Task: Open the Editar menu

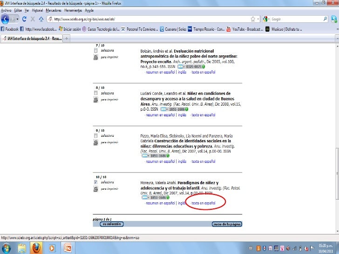Action: [x=18, y=10]
